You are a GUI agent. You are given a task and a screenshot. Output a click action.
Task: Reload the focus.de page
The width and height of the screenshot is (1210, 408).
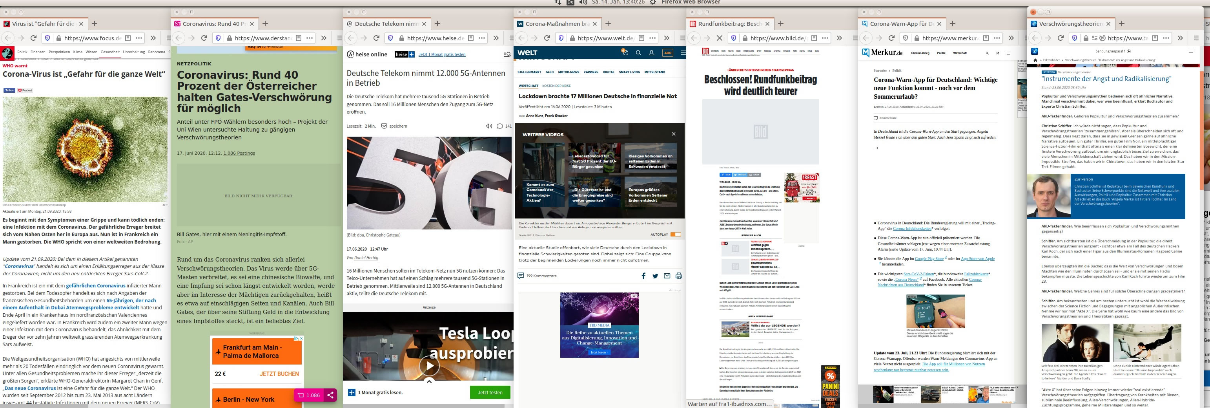tap(33, 38)
